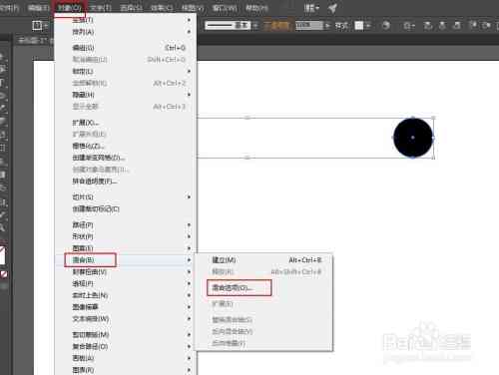The image size is (499, 375).
Task: Click 反向堆叠(F) in Blend submenu
Action: point(263,343)
